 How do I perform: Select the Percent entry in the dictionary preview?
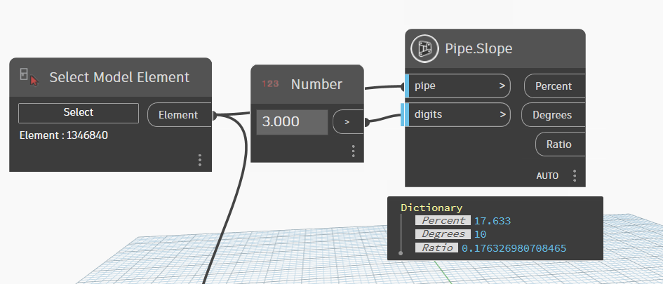(x=443, y=221)
